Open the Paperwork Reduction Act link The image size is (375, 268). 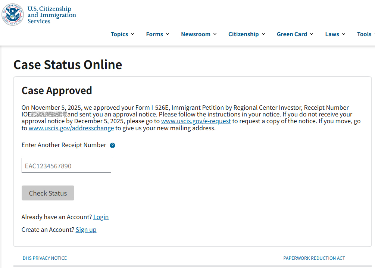[x=314, y=258]
